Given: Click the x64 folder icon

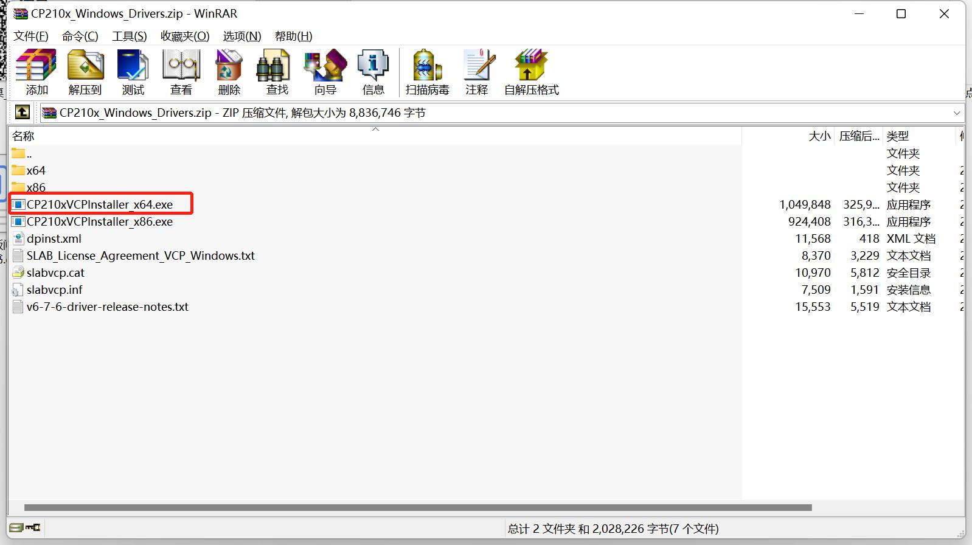Looking at the screenshot, I should pos(18,170).
